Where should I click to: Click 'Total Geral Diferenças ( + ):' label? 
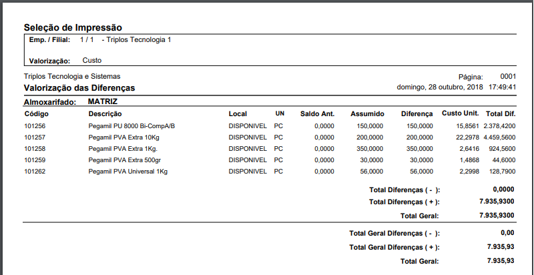coord(394,248)
